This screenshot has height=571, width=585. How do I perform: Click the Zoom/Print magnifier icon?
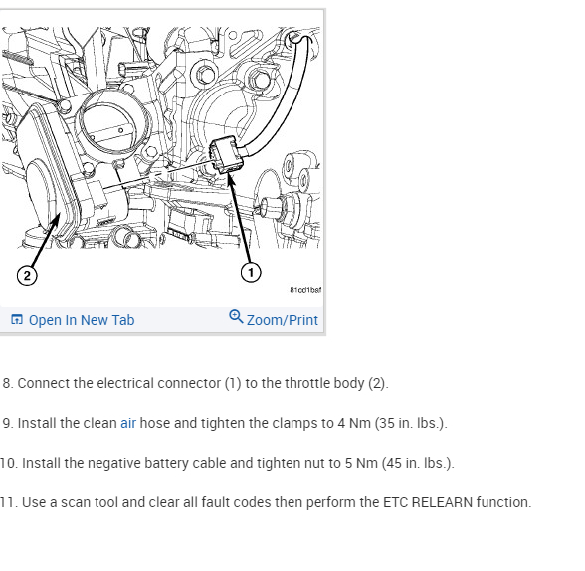point(236,316)
